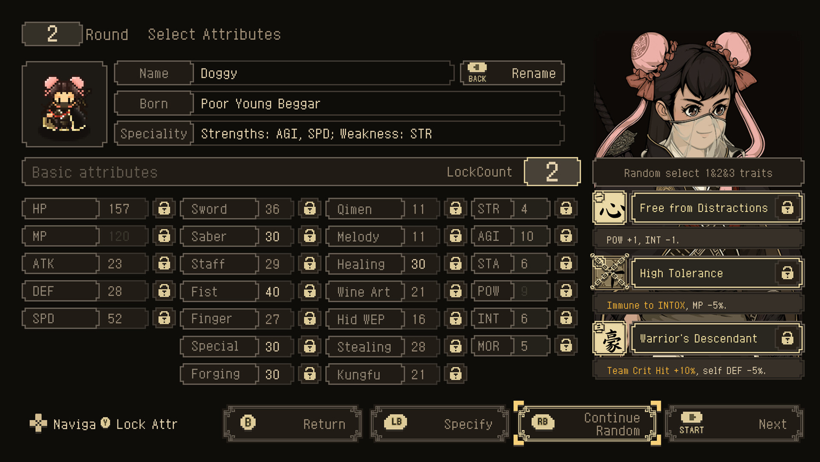Select the Random select traits header
Viewport: 820px width, 462px height.
(698, 173)
